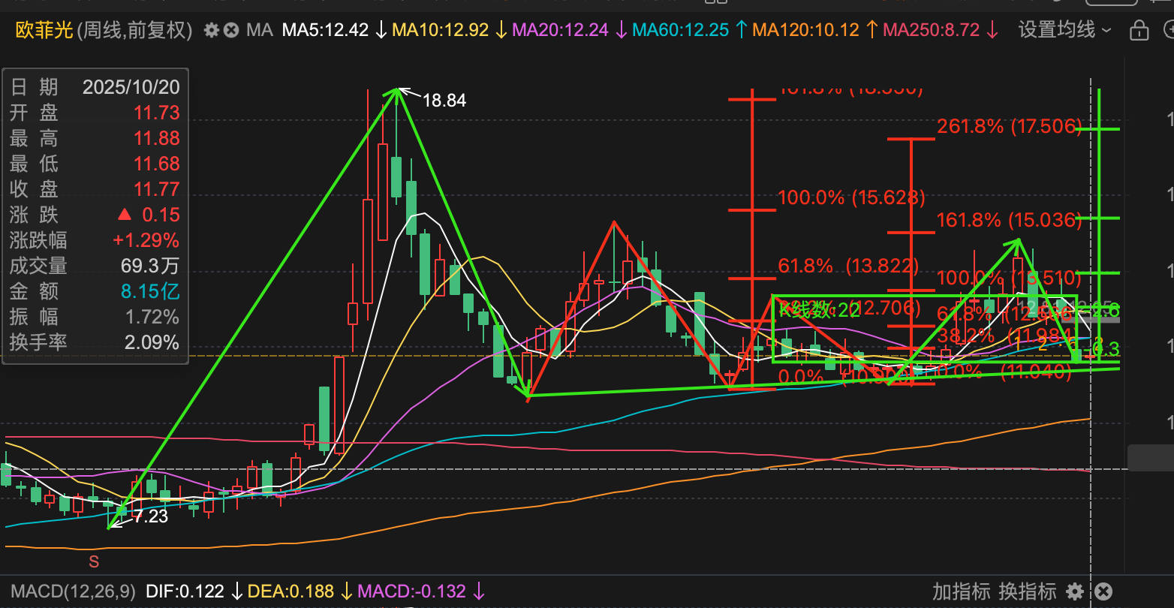This screenshot has width=1174, height=608.
Task: Click the 最高 11.88 row
Action: (x=95, y=138)
